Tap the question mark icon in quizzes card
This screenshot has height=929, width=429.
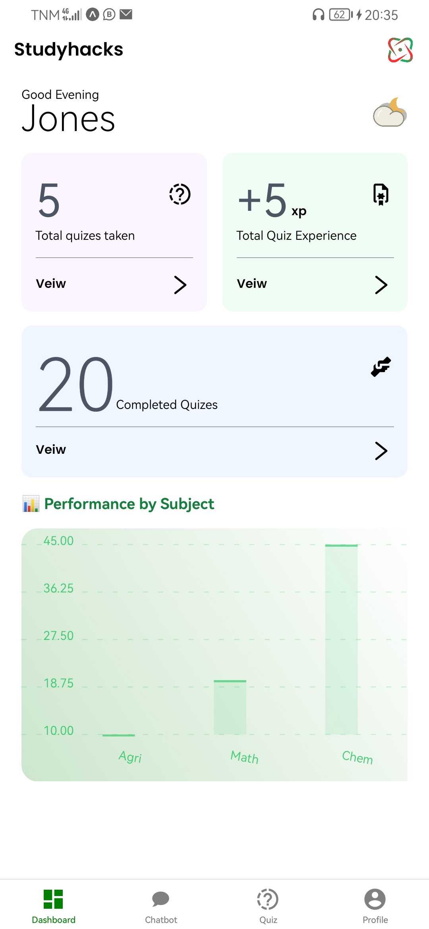180,194
